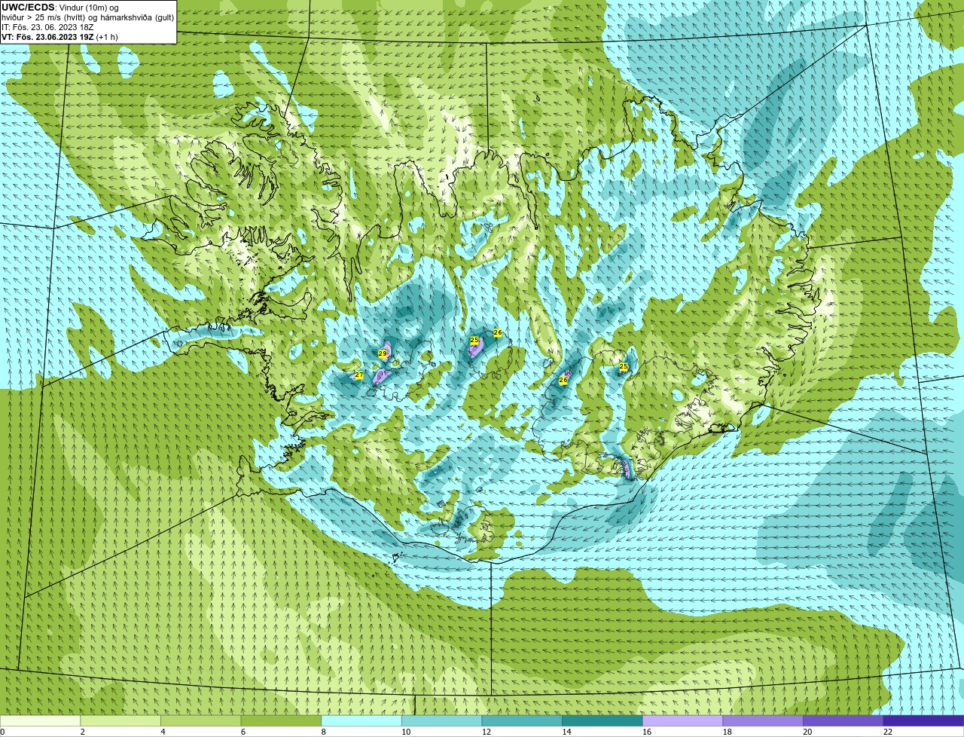Image resolution: width=964 pixels, height=737 pixels.
Task: Click the legend tick number 22
Action: tap(889, 732)
